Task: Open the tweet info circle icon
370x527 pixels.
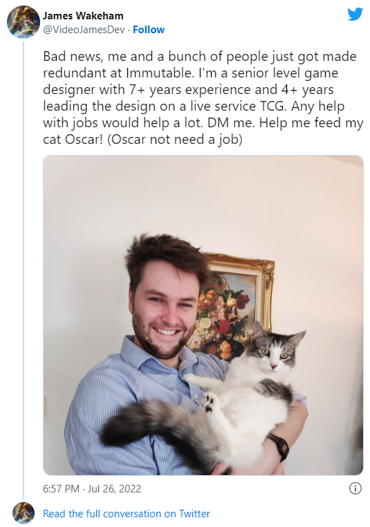Action: pos(355,488)
